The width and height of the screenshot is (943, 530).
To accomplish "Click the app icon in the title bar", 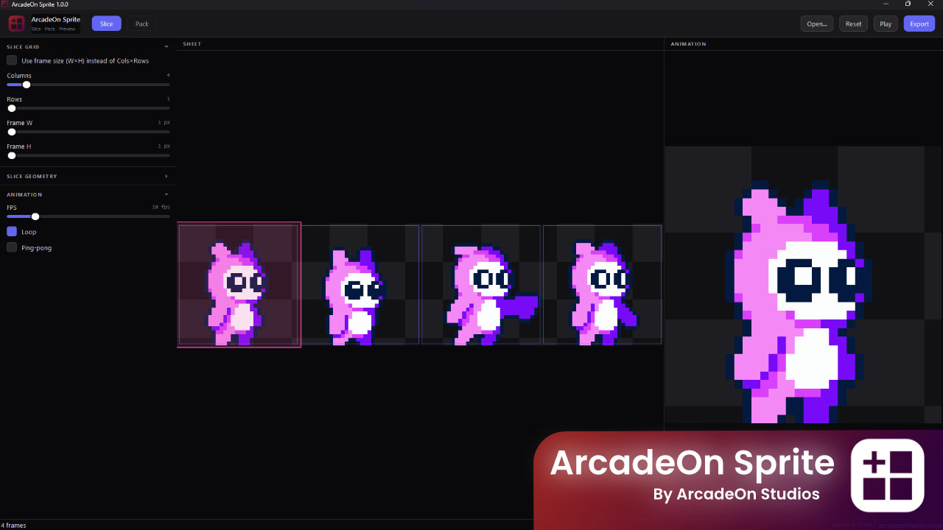I will point(5,4).
